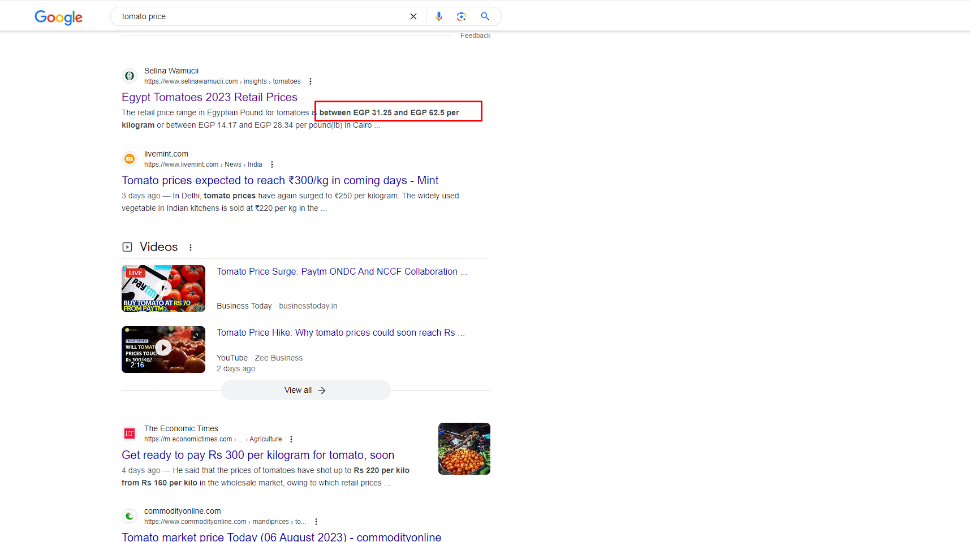Viewport: 970px width, 542px height.
Task: Start voice search with microphone icon
Action: point(439,16)
